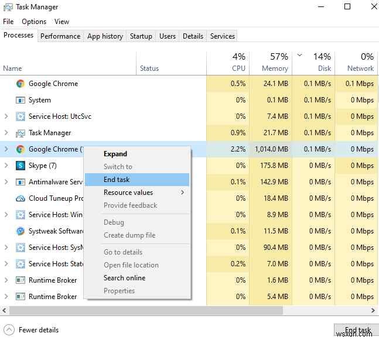379x340 pixels.
Task: Click the scrollbar left arrow
Action: pos(4,310)
